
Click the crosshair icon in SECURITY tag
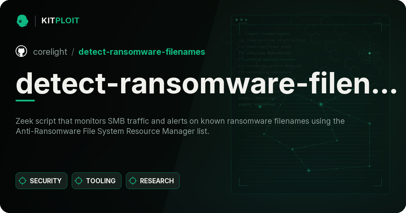coord(23,181)
